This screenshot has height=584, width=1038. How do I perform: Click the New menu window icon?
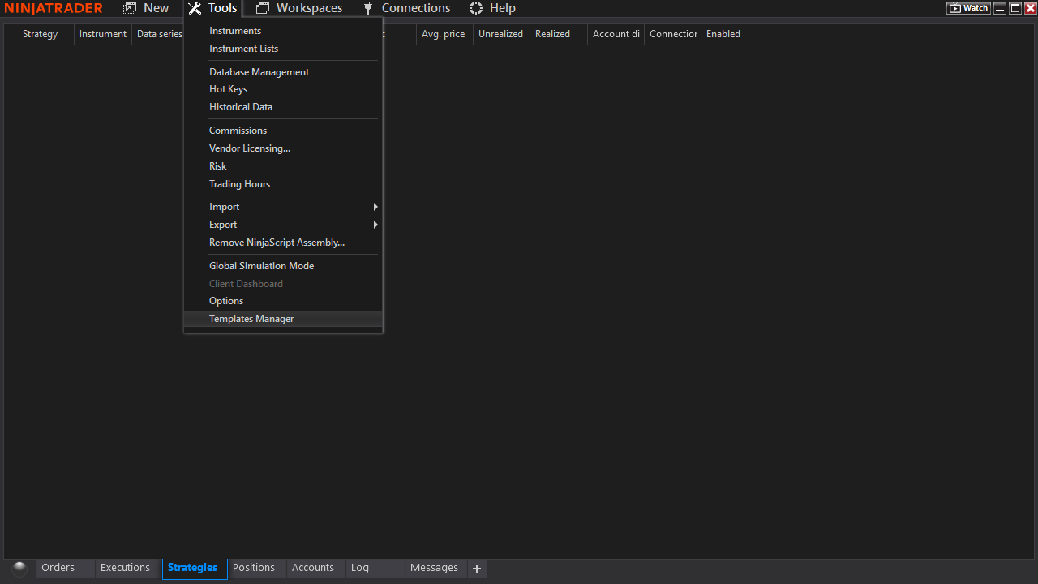130,8
